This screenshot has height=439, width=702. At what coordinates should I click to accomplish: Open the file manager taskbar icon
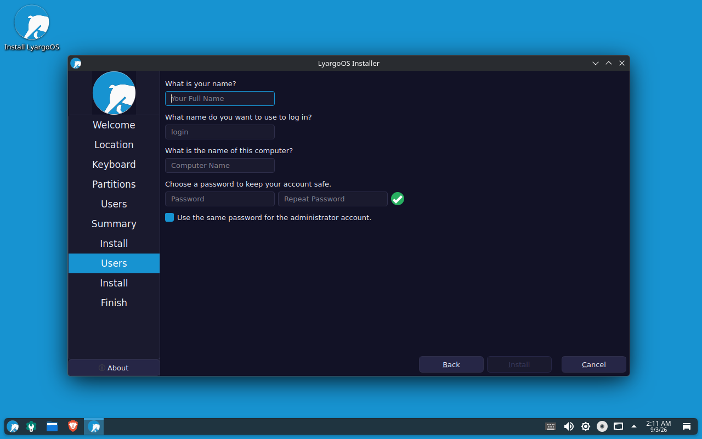[x=52, y=426]
